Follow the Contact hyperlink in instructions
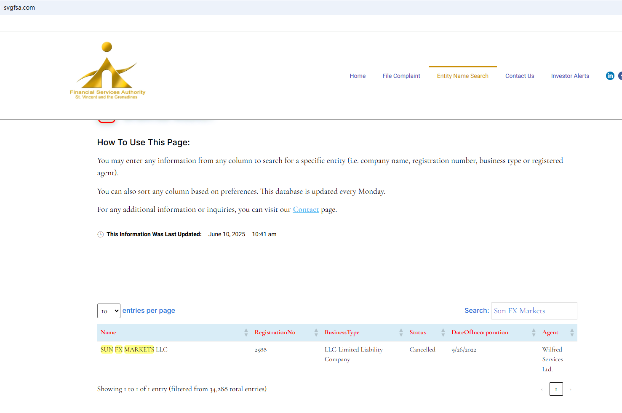This screenshot has height=413, width=622. 306,210
